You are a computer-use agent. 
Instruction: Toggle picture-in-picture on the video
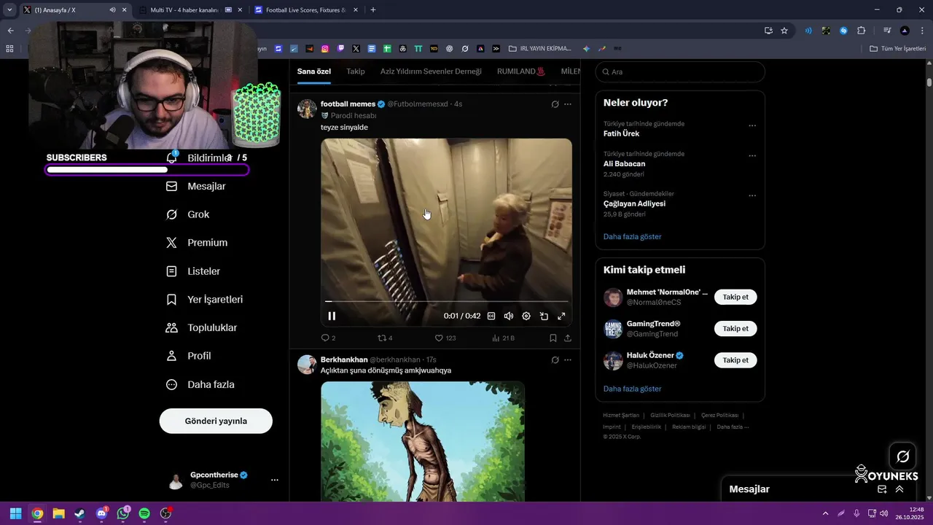point(544,316)
